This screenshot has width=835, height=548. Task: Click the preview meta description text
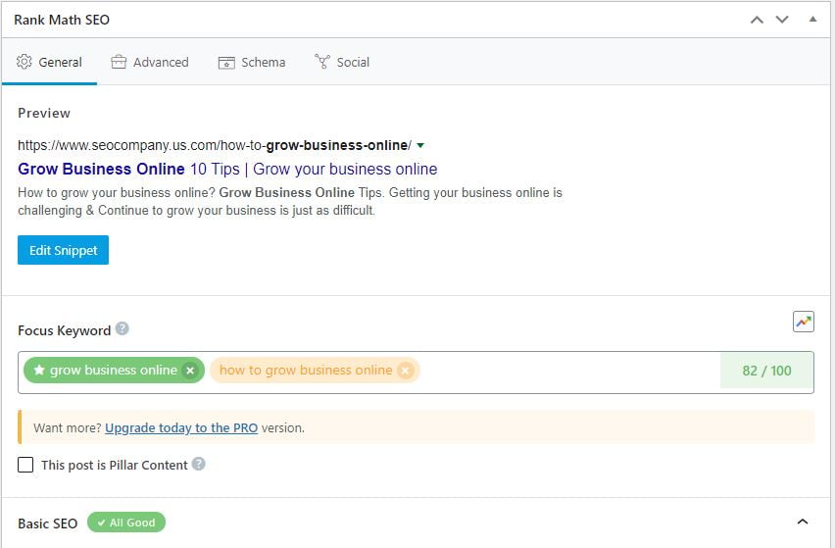pyautogui.click(x=290, y=201)
